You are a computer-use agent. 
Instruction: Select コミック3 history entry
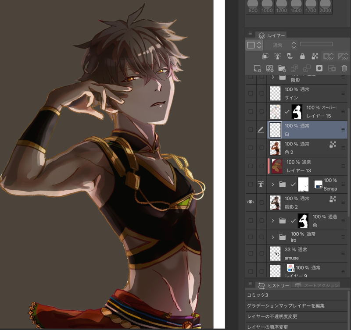tap(297, 295)
